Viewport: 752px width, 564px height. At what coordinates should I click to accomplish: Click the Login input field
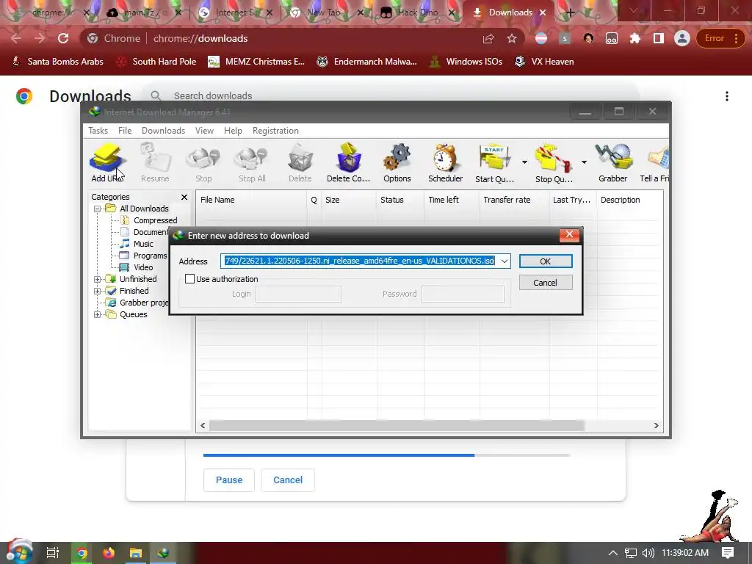298,294
